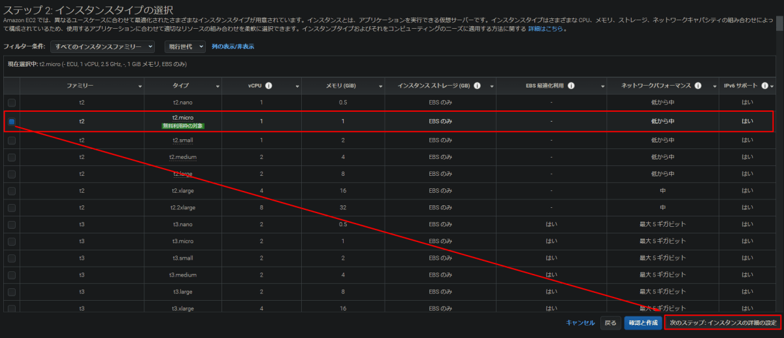Click the キャンセル link

coord(580,323)
